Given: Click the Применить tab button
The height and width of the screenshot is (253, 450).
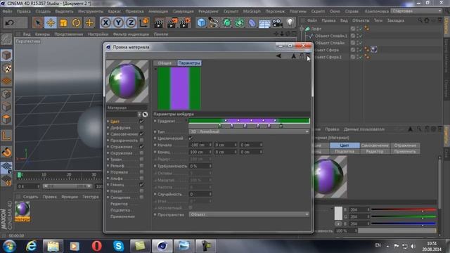Looking at the screenshot, I should pos(405,152).
